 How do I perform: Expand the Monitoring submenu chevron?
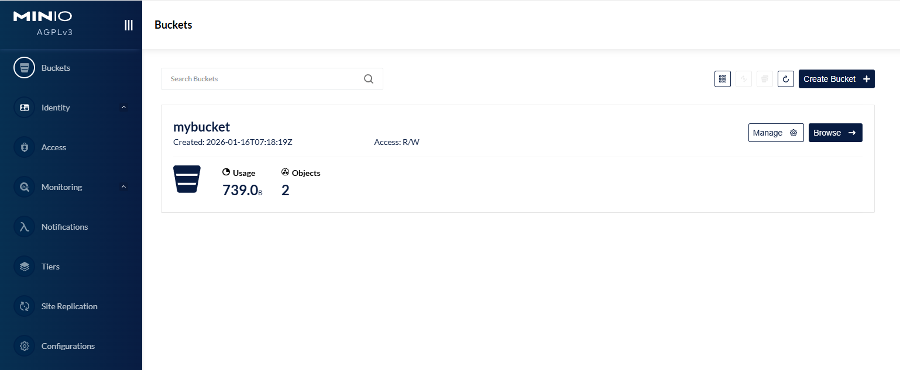(x=123, y=187)
